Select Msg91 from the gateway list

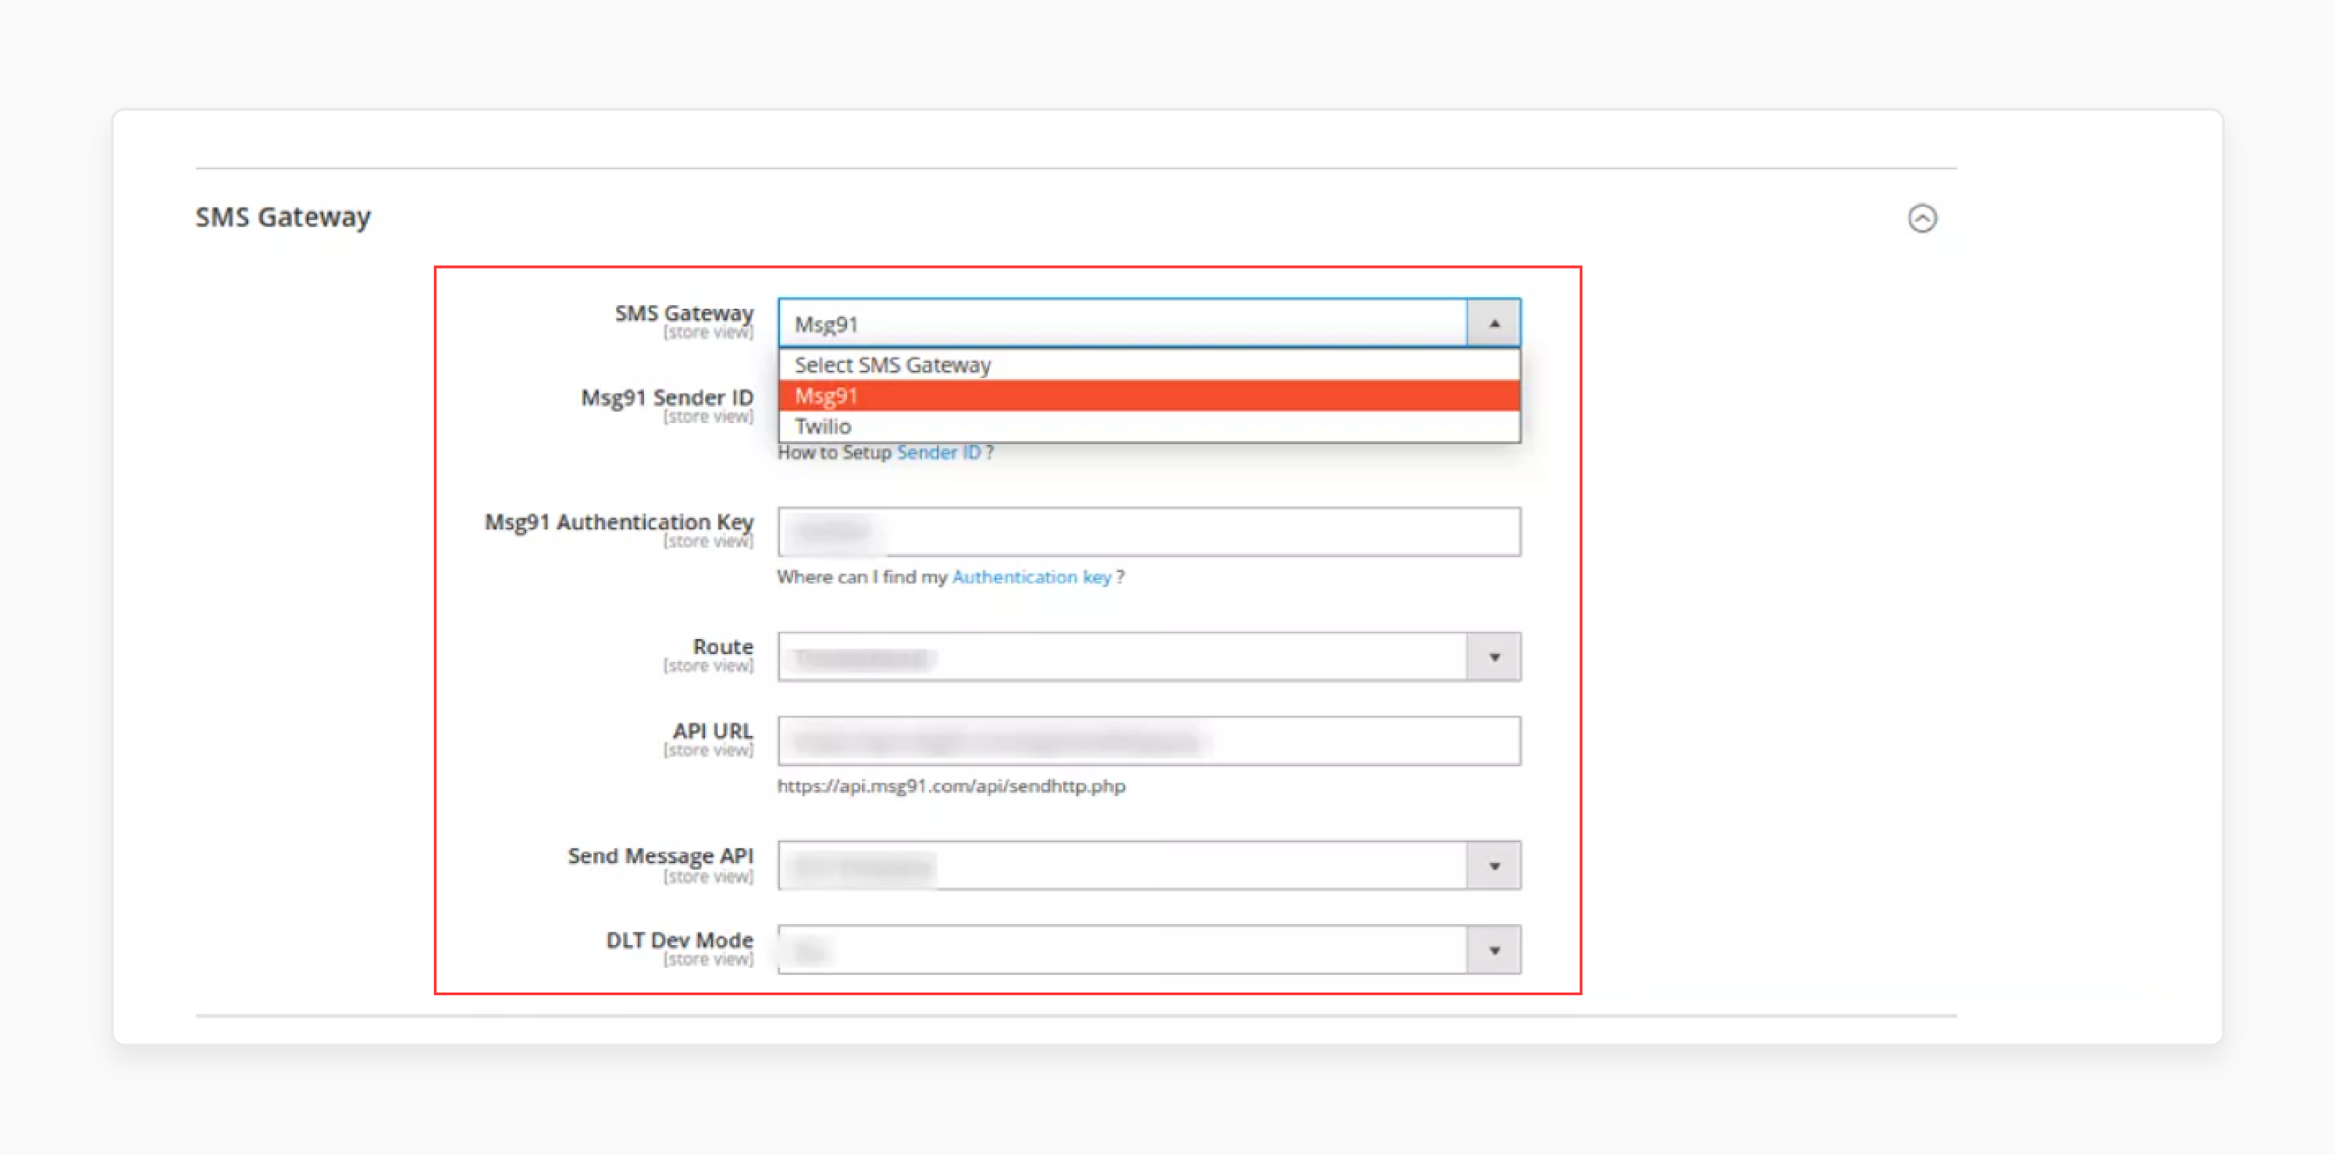[1148, 396]
